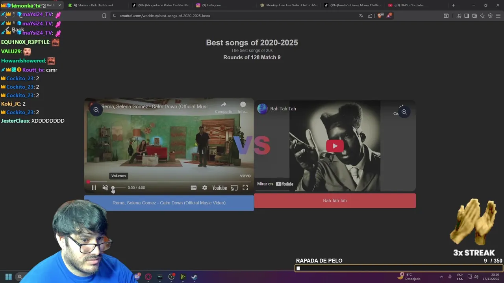Open a new browser tab
Viewport: 504px width, 283px height.
click(x=453, y=5)
